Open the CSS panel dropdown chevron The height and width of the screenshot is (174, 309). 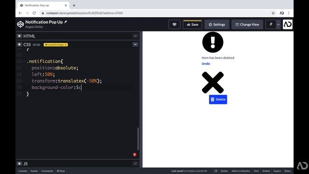[x=135, y=44]
